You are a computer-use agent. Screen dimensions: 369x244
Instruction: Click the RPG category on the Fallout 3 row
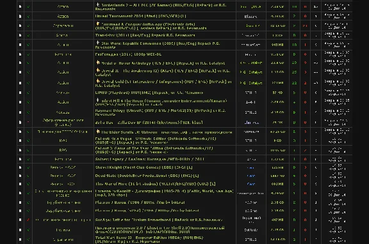pyautogui.click(x=63, y=150)
